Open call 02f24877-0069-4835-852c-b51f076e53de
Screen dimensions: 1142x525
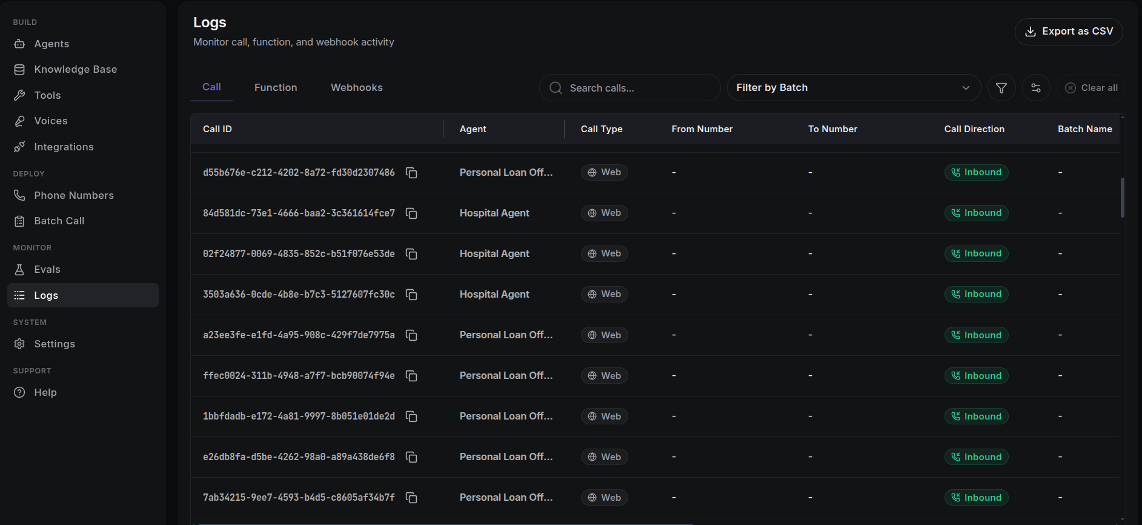click(299, 254)
